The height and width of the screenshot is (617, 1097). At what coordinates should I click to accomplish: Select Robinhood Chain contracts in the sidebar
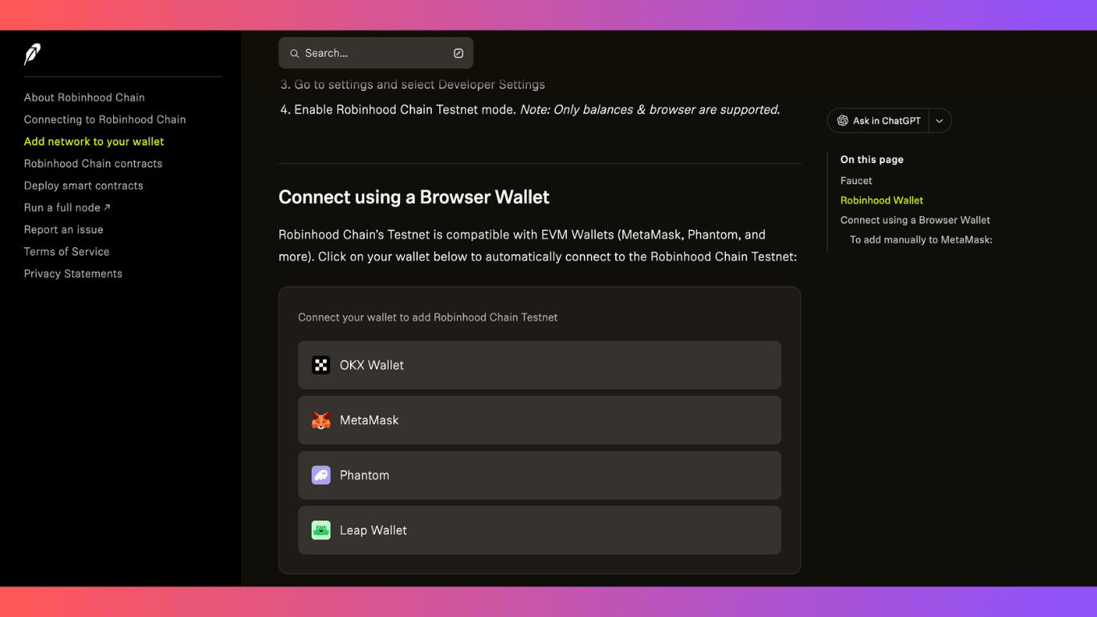click(92, 163)
